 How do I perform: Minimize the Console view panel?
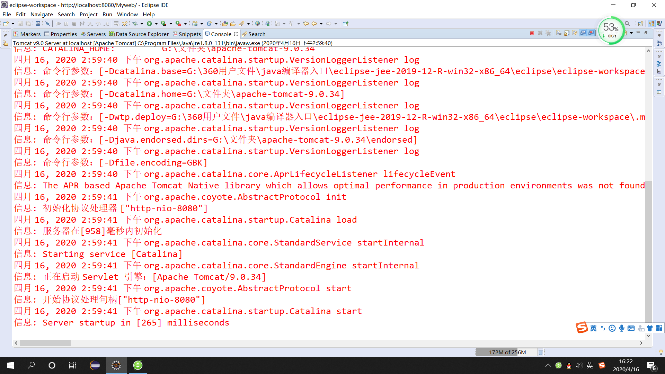(x=638, y=33)
